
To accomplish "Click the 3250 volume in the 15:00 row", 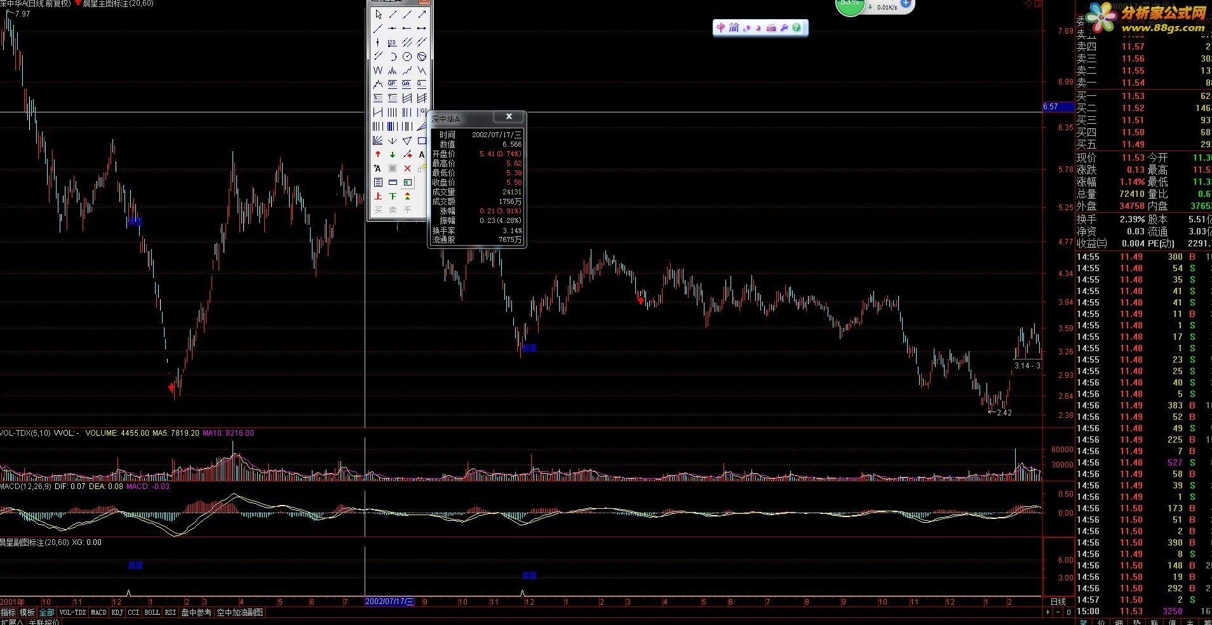I will [x=1173, y=611].
